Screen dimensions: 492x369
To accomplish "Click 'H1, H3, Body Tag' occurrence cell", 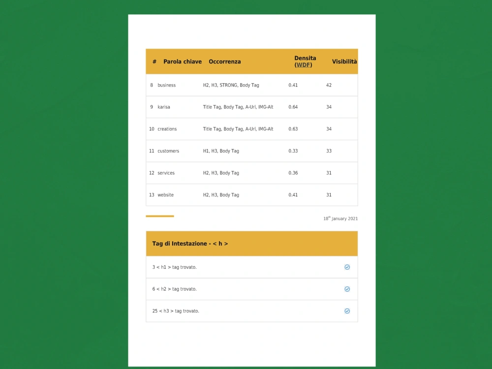I will point(221,151).
